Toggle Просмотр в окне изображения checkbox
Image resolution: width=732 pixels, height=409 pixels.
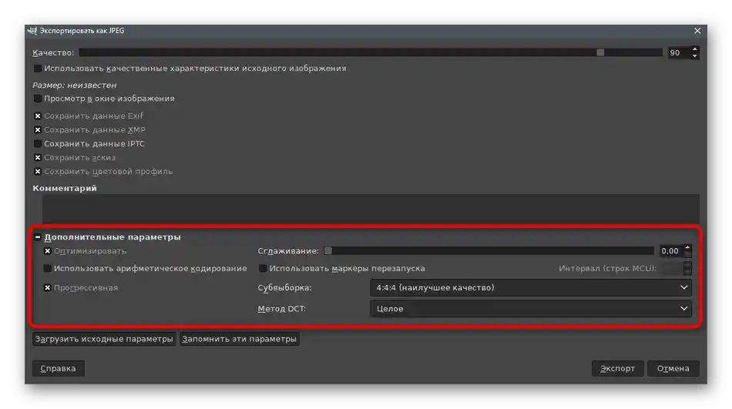pyautogui.click(x=38, y=99)
